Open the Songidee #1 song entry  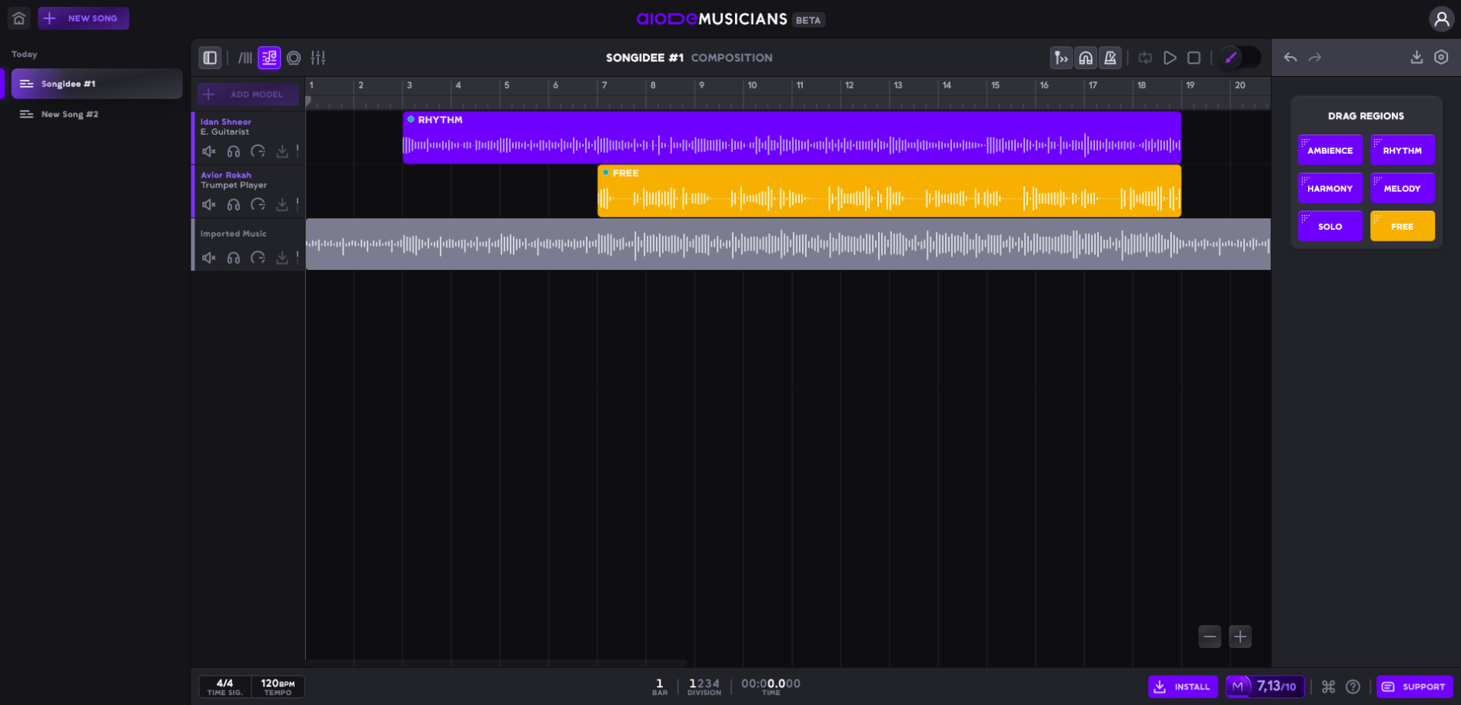pos(96,84)
